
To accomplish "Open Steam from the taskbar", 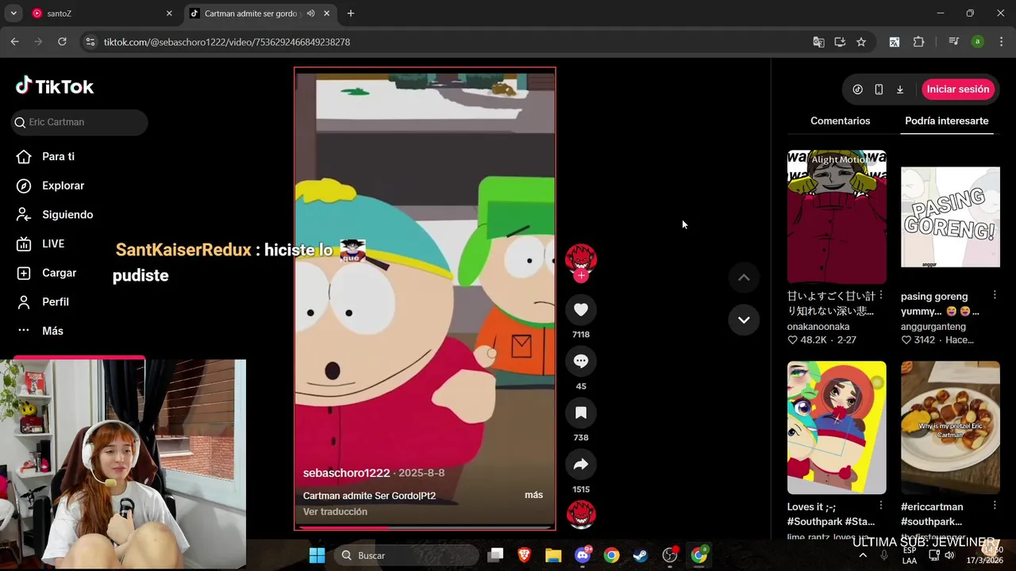I will tap(641, 555).
